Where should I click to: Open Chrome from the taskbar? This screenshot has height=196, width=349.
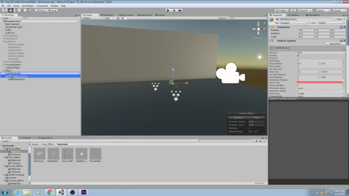(x=50, y=192)
